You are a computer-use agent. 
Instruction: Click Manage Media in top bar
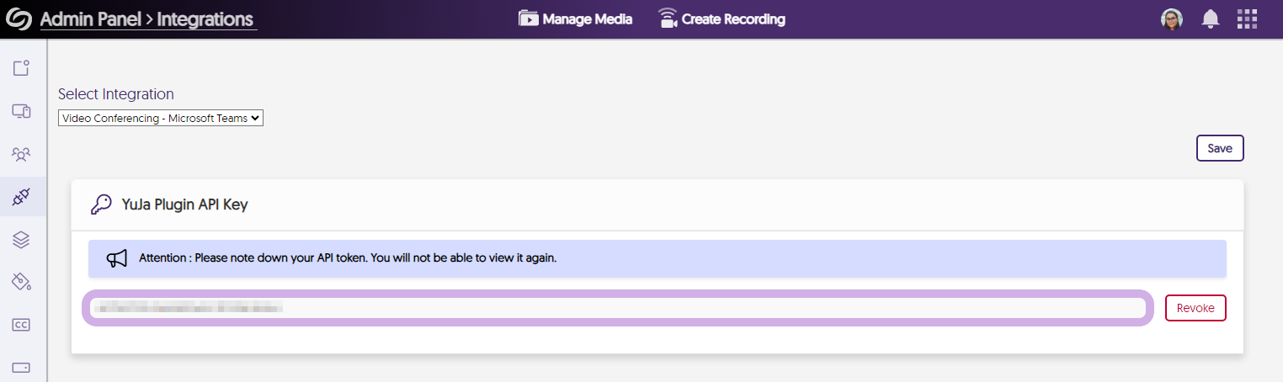[x=575, y=19]
